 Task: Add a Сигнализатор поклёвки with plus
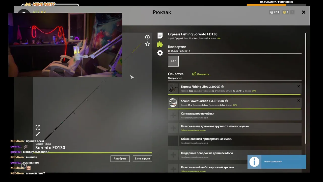[173, 116]
